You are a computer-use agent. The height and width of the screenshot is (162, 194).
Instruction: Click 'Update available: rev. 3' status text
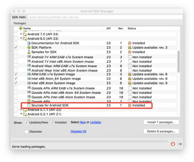[x=150, y=47]
